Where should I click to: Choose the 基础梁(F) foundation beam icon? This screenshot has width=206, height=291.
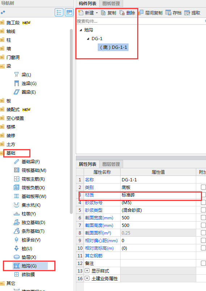click(x=17, y=162)
